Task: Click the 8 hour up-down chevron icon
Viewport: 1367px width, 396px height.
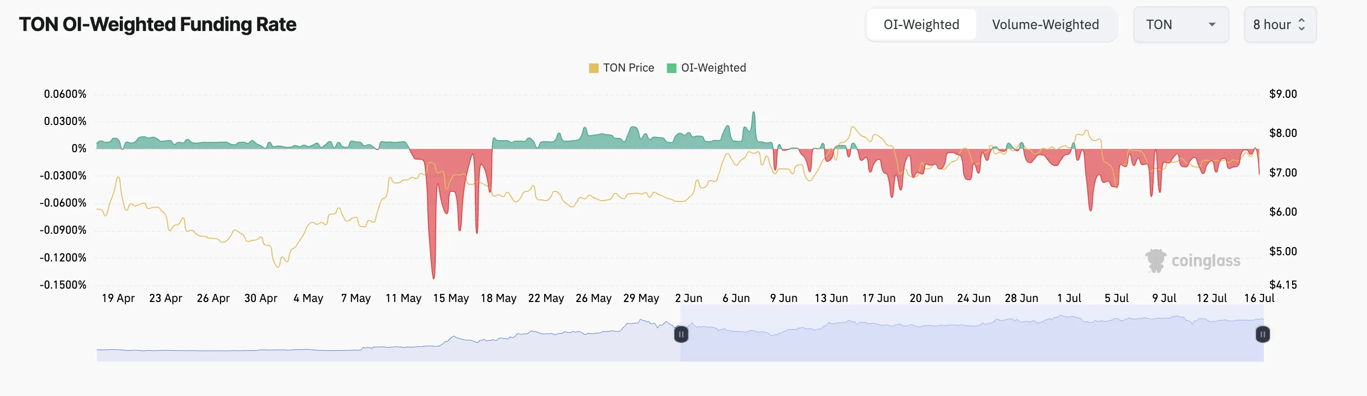Action: [1301, 24]
